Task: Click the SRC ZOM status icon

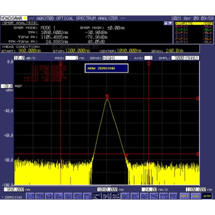Action: point(77,196)
